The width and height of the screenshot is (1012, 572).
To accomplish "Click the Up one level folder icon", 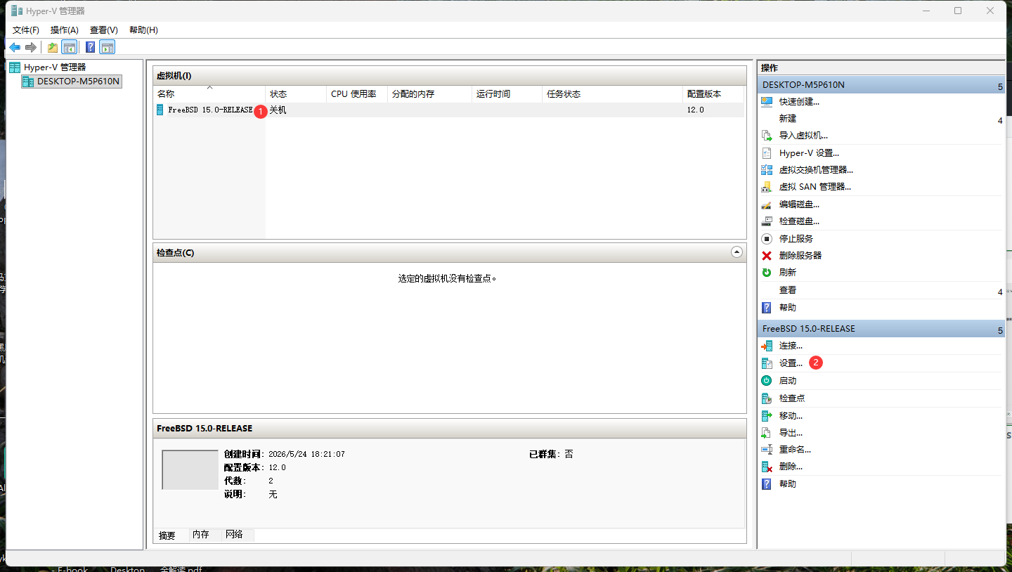I will 53,47.
